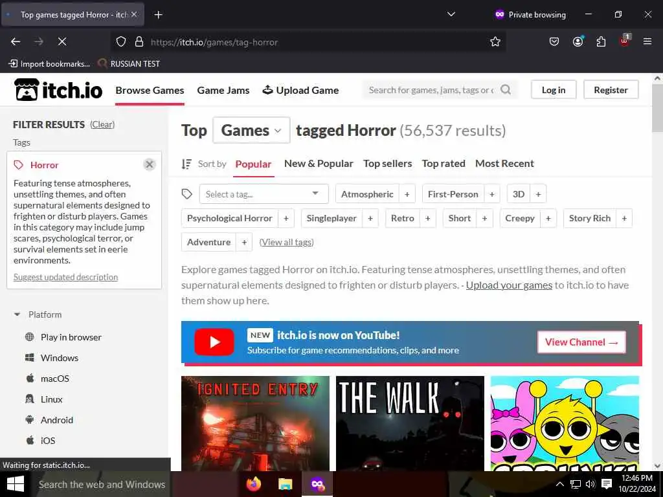Click the Register button
Viewport: 663px width, 497px height.
pos(611,89)
